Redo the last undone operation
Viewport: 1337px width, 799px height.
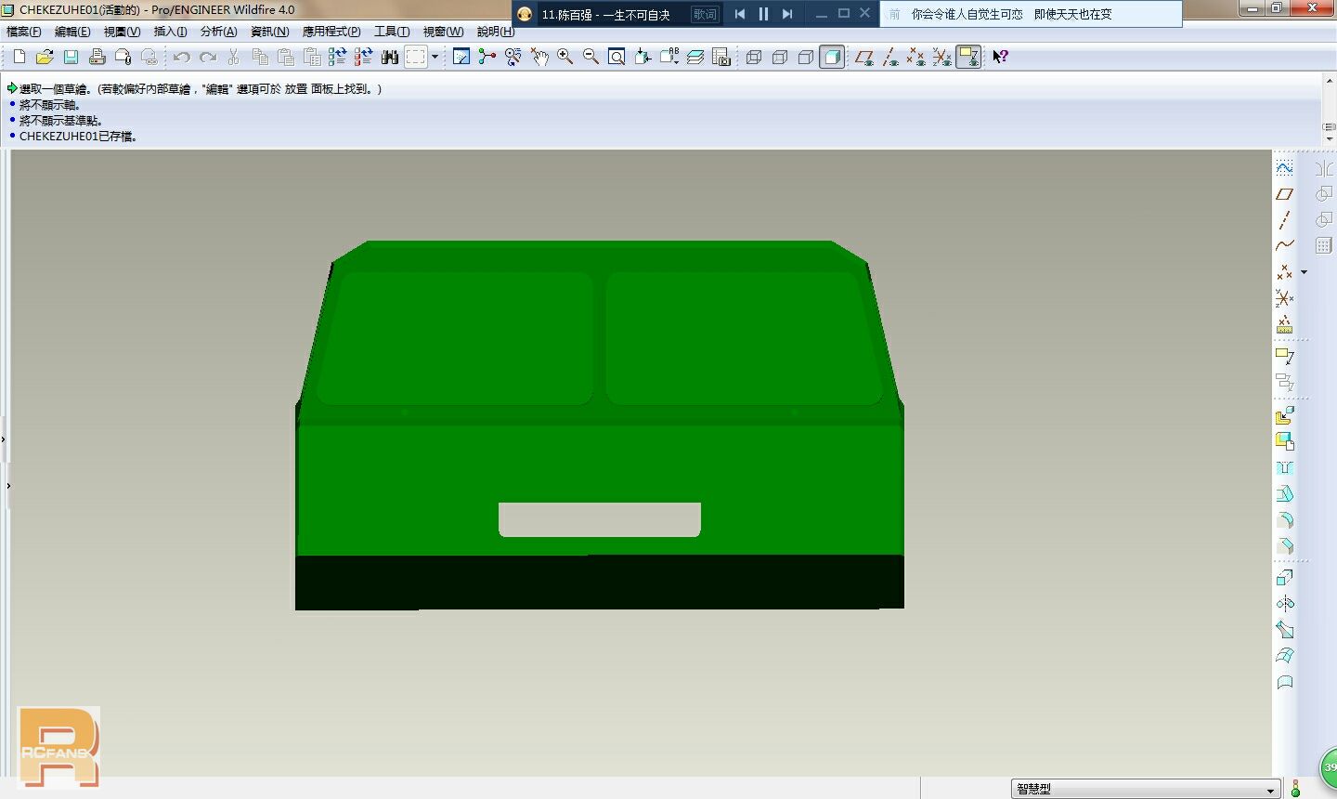click(x=208, y=58)
